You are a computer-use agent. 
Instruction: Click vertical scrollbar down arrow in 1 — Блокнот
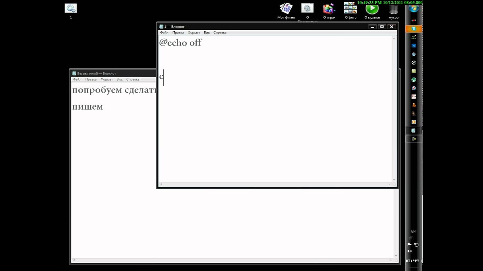394,180
